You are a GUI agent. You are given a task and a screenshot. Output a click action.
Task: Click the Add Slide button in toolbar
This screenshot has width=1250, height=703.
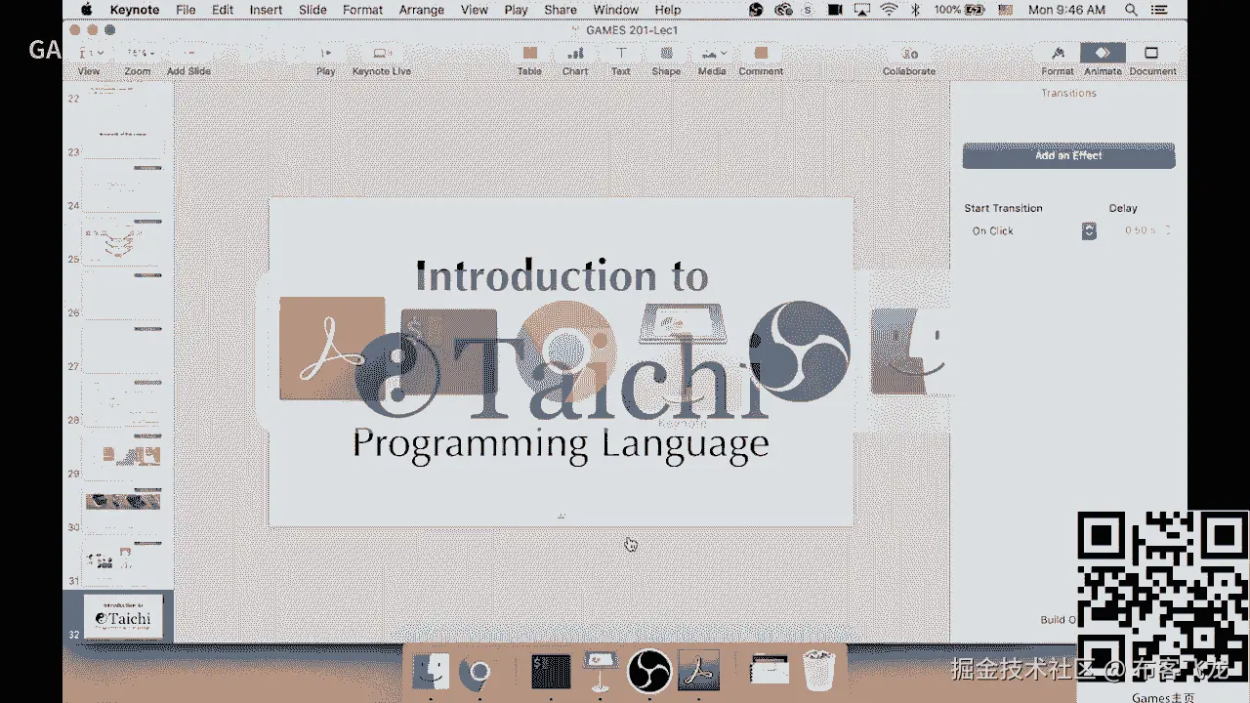pyautogui.click(x=188, y=60)
